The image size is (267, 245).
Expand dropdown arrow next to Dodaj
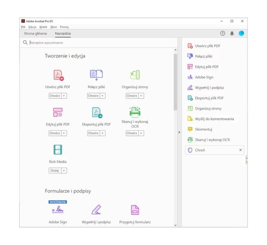click(64, 171)
